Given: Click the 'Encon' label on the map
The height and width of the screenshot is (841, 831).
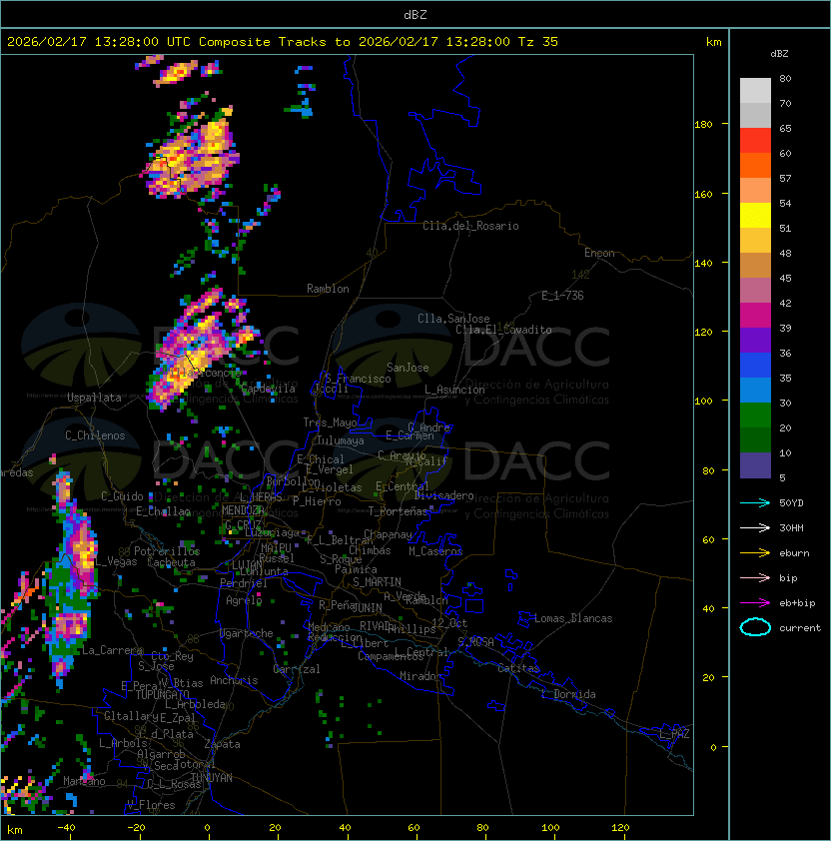Looking at the screenshot, I should tap(599, 253).
